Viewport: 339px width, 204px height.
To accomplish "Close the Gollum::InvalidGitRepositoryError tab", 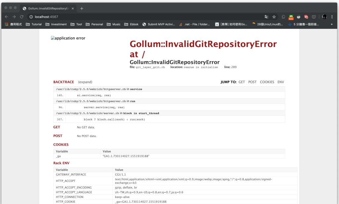I will tap(73, 8).
